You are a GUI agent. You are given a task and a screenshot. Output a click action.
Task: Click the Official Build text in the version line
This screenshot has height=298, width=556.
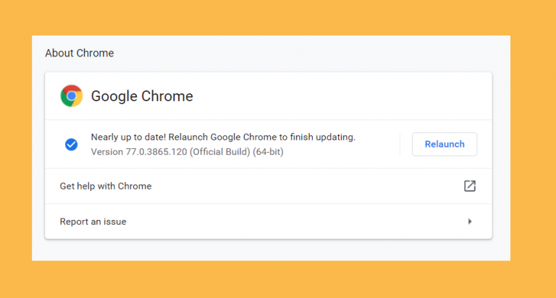click(x=220, y=152)
